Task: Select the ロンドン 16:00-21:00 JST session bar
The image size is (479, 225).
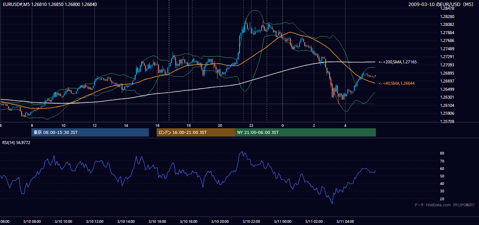Action: coord(196,132)
